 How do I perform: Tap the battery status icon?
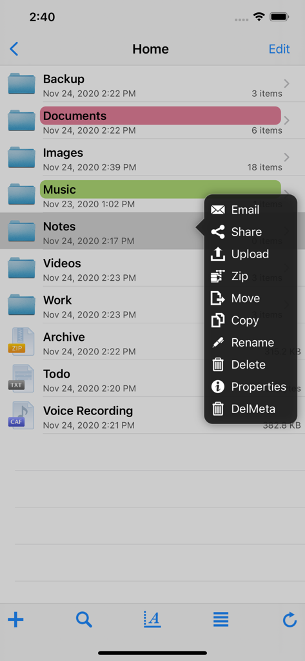click(279, 17)
